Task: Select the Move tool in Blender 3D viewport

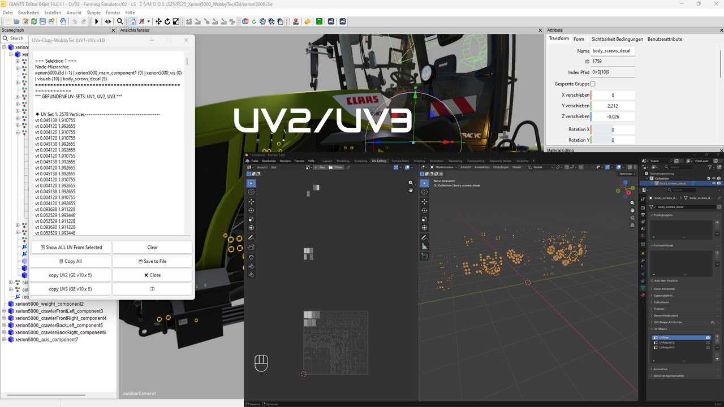Action: click(x=425, y=201)
